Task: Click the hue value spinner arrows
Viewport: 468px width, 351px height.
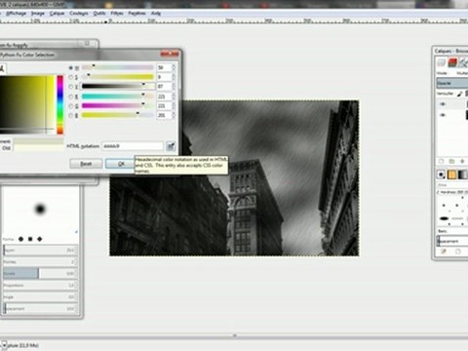Action: point(174,67)
